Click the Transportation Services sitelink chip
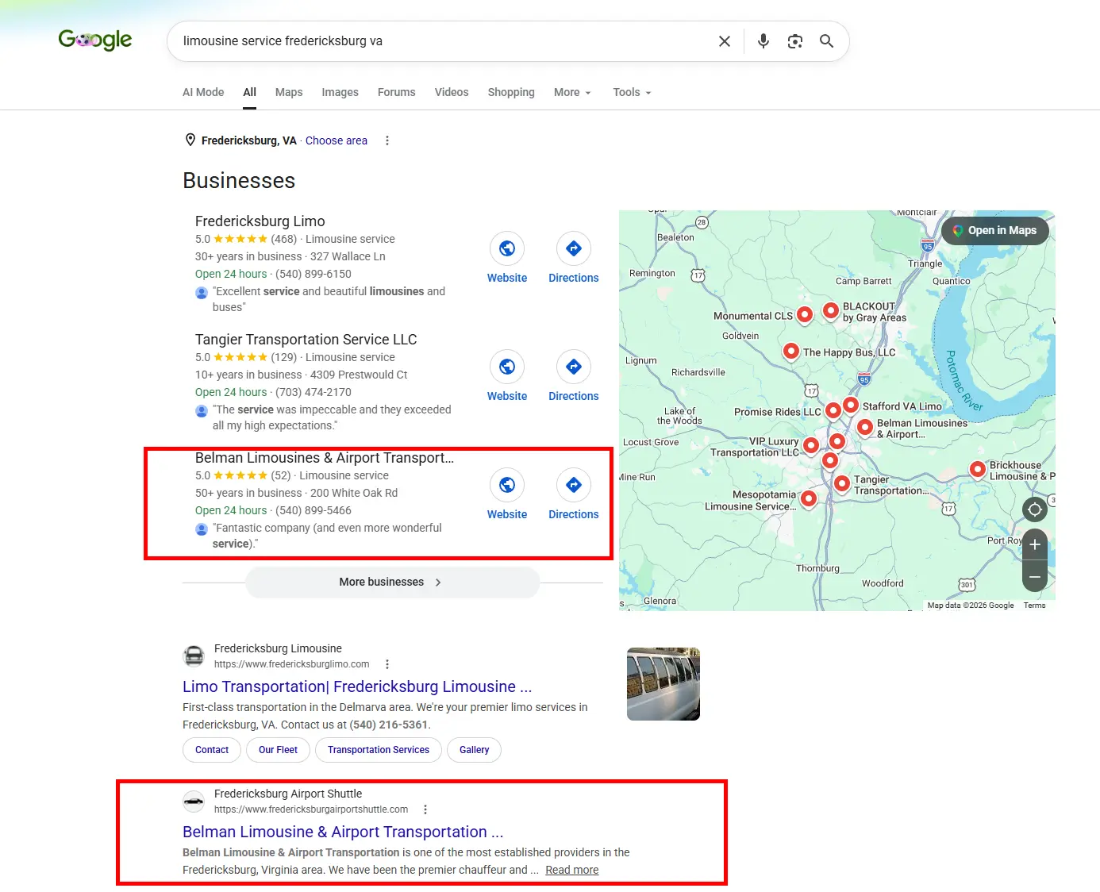 [379, 750]
